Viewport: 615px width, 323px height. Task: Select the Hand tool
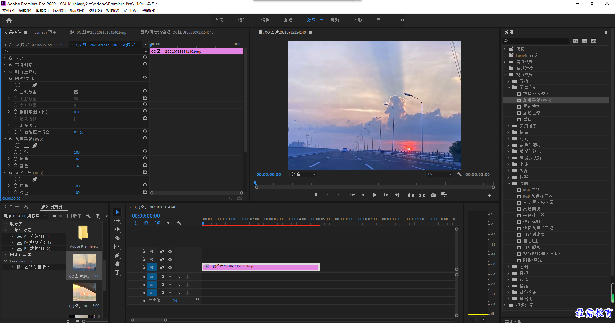point(117,264)
